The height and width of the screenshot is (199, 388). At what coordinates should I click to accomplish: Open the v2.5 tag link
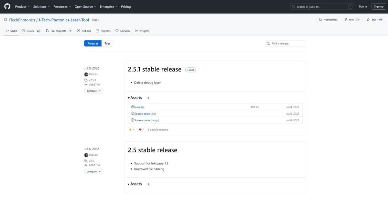(x=91, y=160)
